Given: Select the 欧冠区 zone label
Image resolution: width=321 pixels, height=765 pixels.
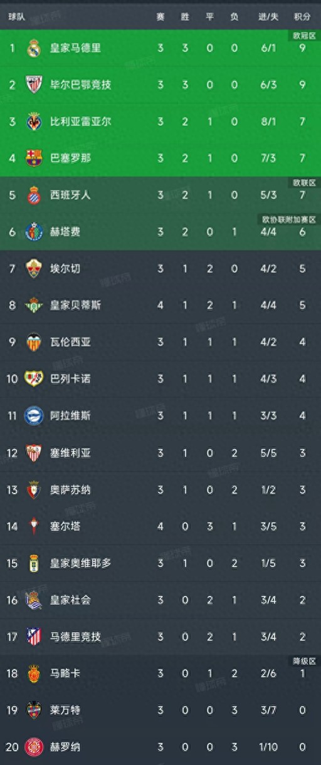Looking at the screenshot, I should (303, 36).
